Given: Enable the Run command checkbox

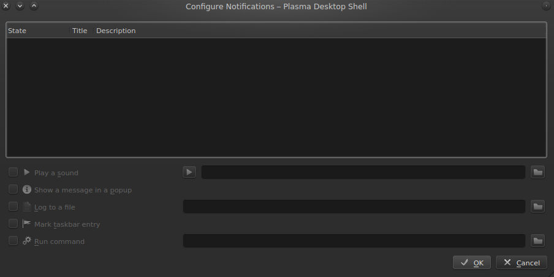Looking at the screenshot, I should [x=13, y=241].
